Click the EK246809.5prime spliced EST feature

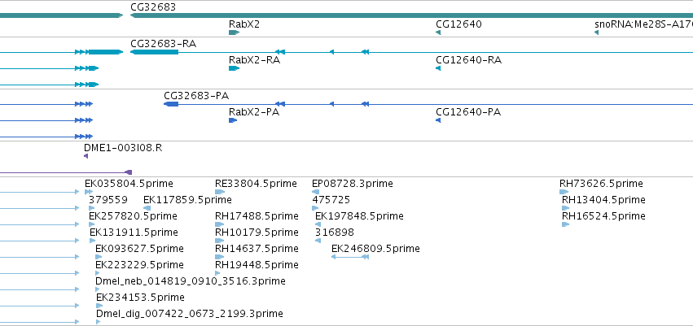point(350,257)
